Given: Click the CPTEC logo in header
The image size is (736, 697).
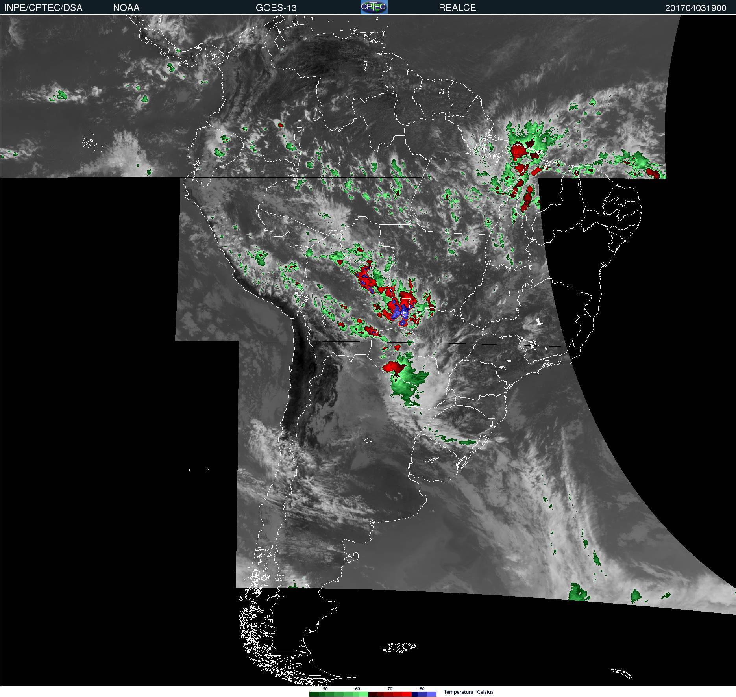Looking at the screenshot, I should click(x=374, y=7).
